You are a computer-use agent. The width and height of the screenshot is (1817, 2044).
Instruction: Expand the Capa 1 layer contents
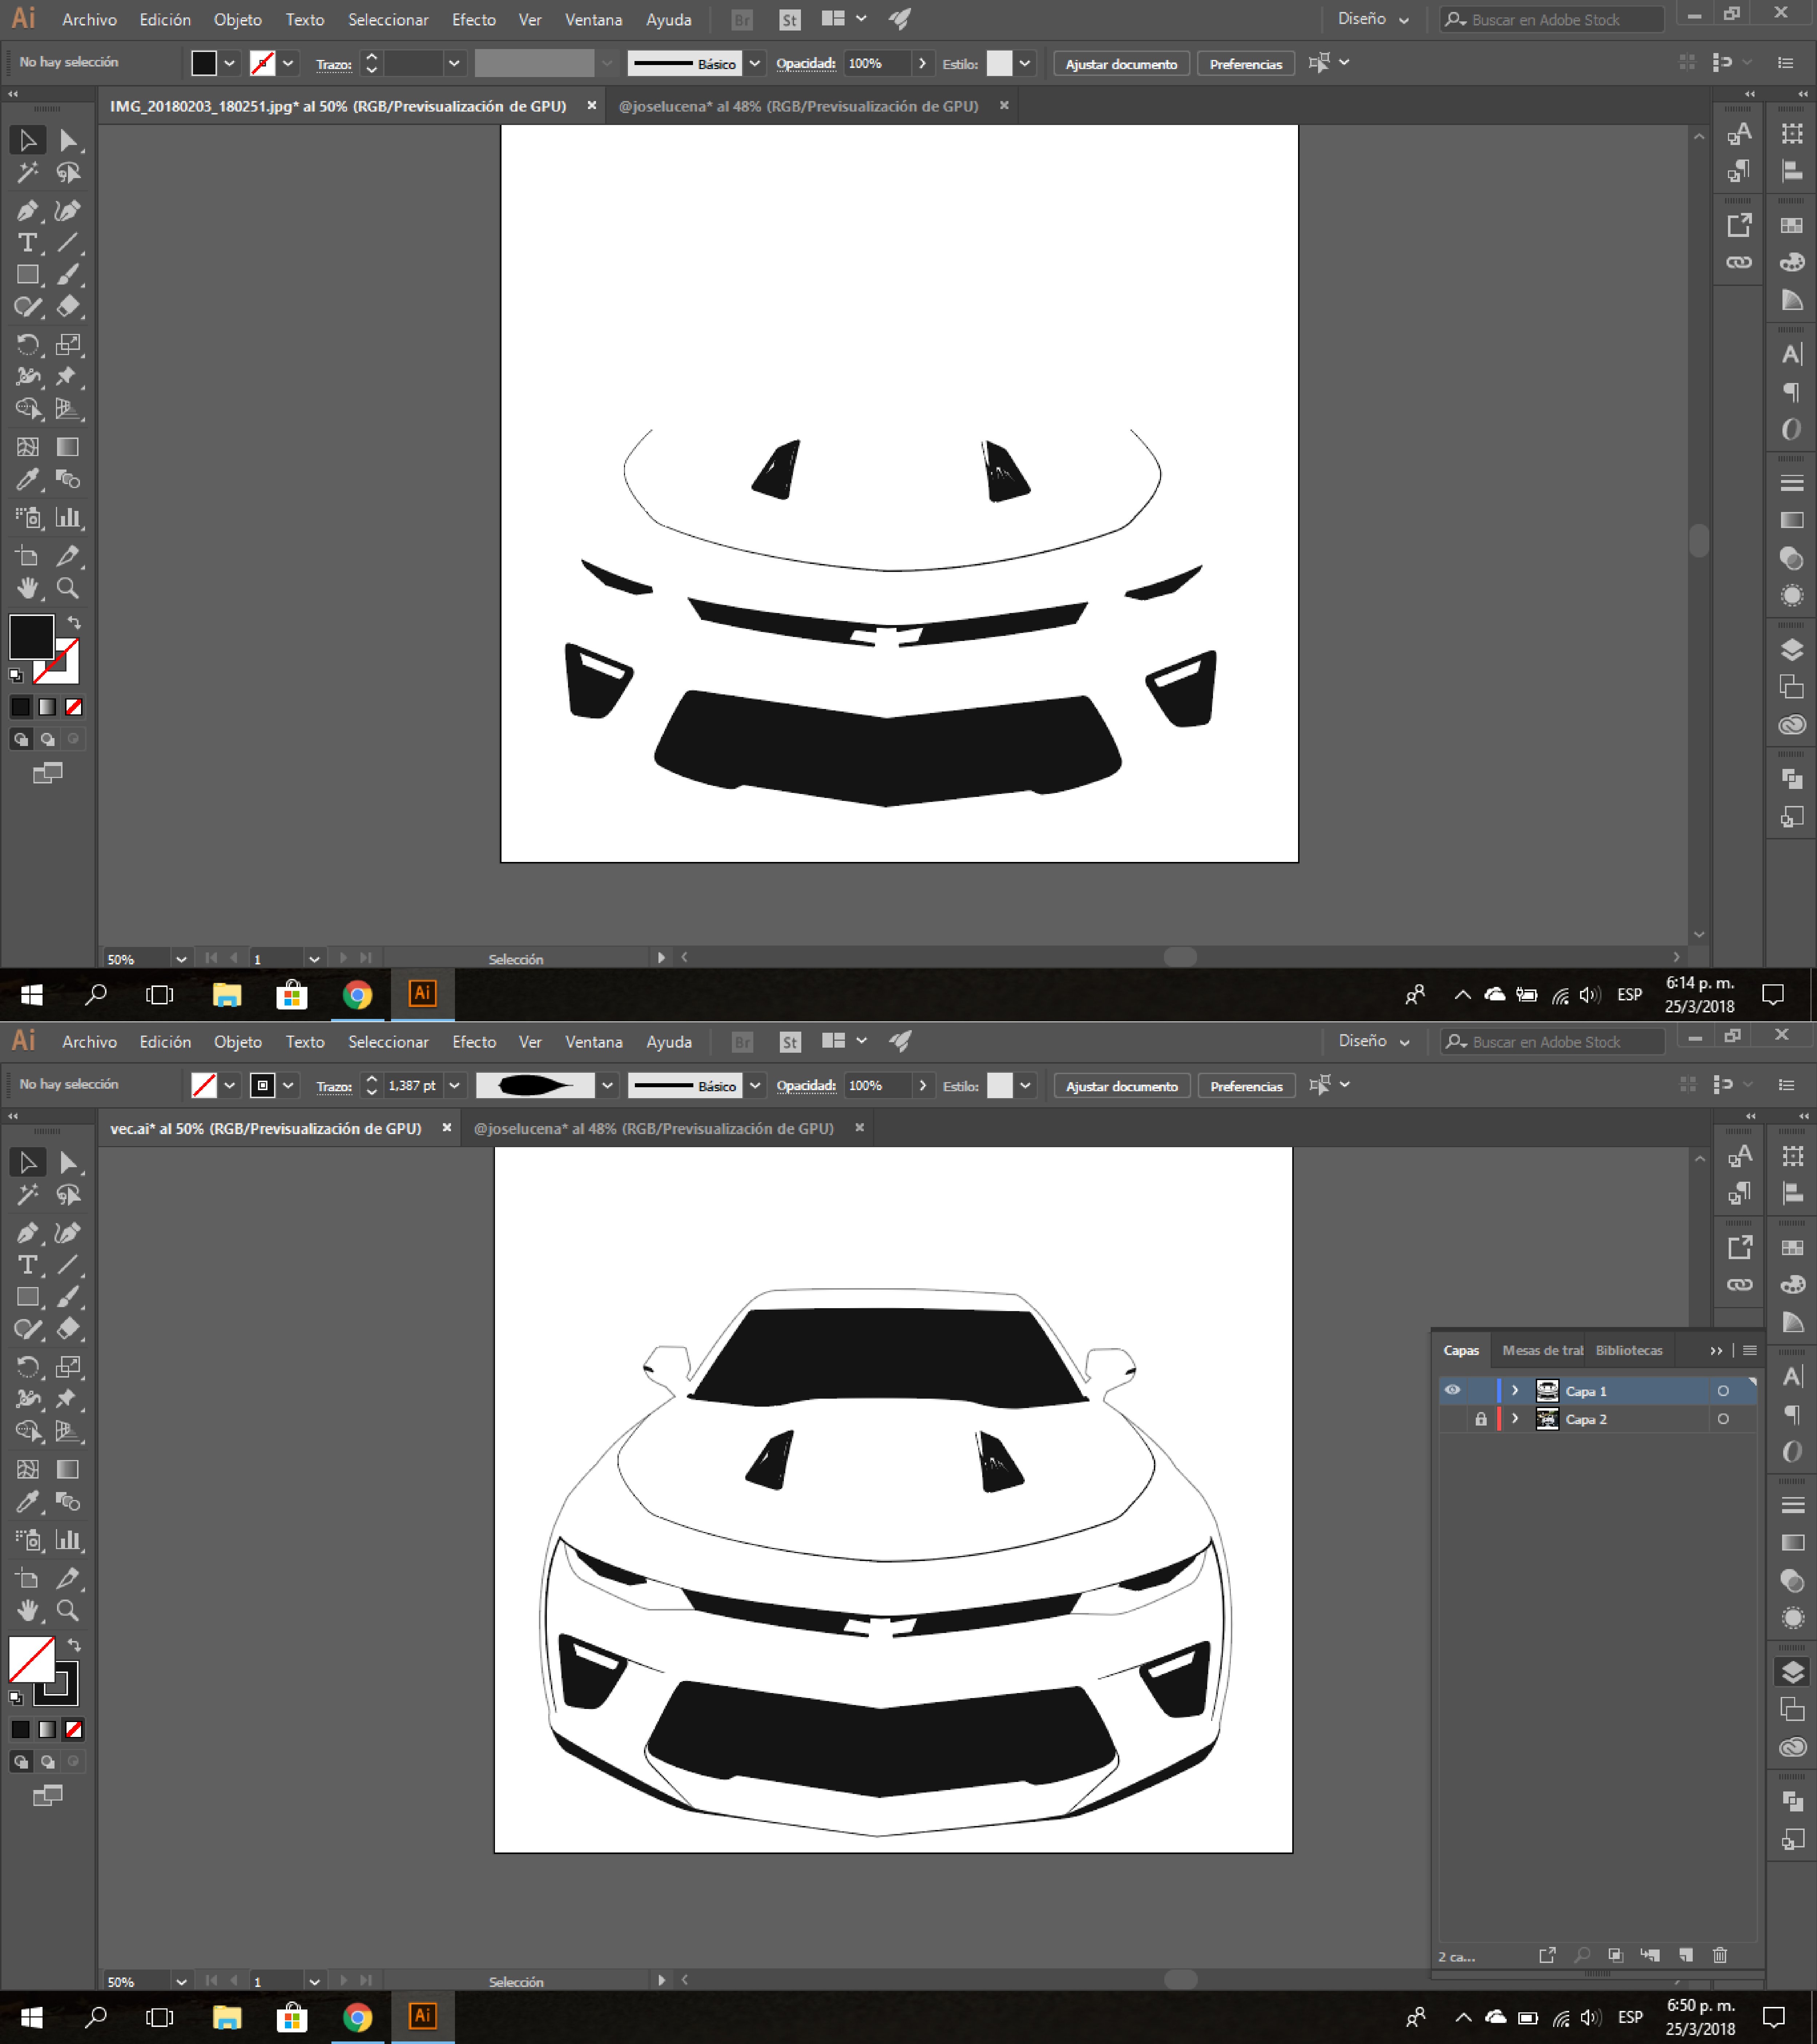tap(1515, 1391)
